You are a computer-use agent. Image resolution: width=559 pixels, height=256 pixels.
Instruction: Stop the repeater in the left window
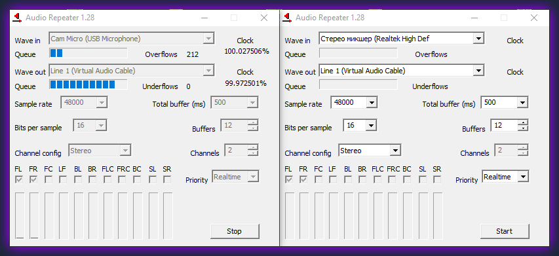point(235,231)
